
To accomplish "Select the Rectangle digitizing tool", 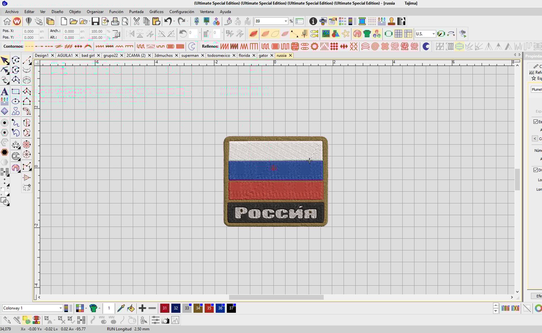I will [x=16, y=91].
